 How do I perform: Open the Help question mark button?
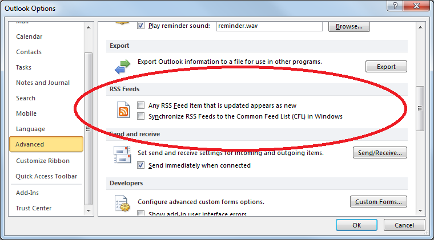tap(395, 6)
